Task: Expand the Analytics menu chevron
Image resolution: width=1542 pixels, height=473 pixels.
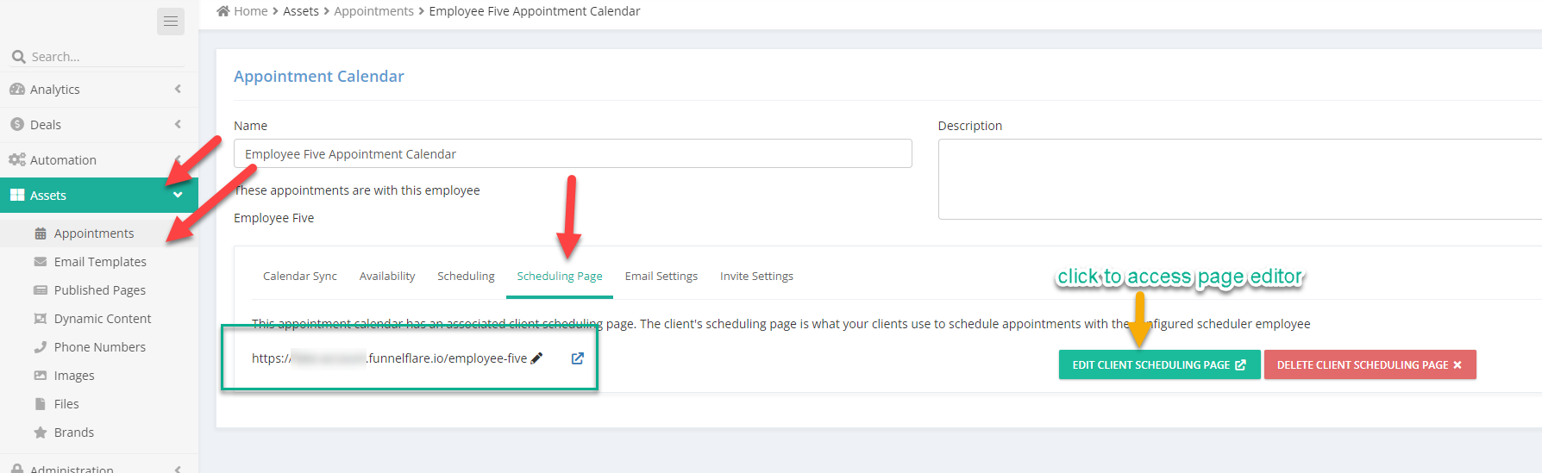Action: 178,89
